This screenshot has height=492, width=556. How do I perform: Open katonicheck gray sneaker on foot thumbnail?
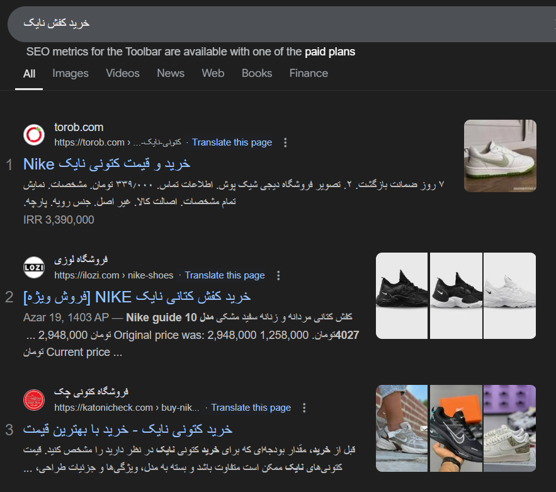pyautogui.click(x=401, y=428)
